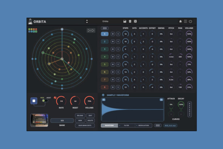Solo track 3 with S button
223x149 pixels.
click(118, 49)
